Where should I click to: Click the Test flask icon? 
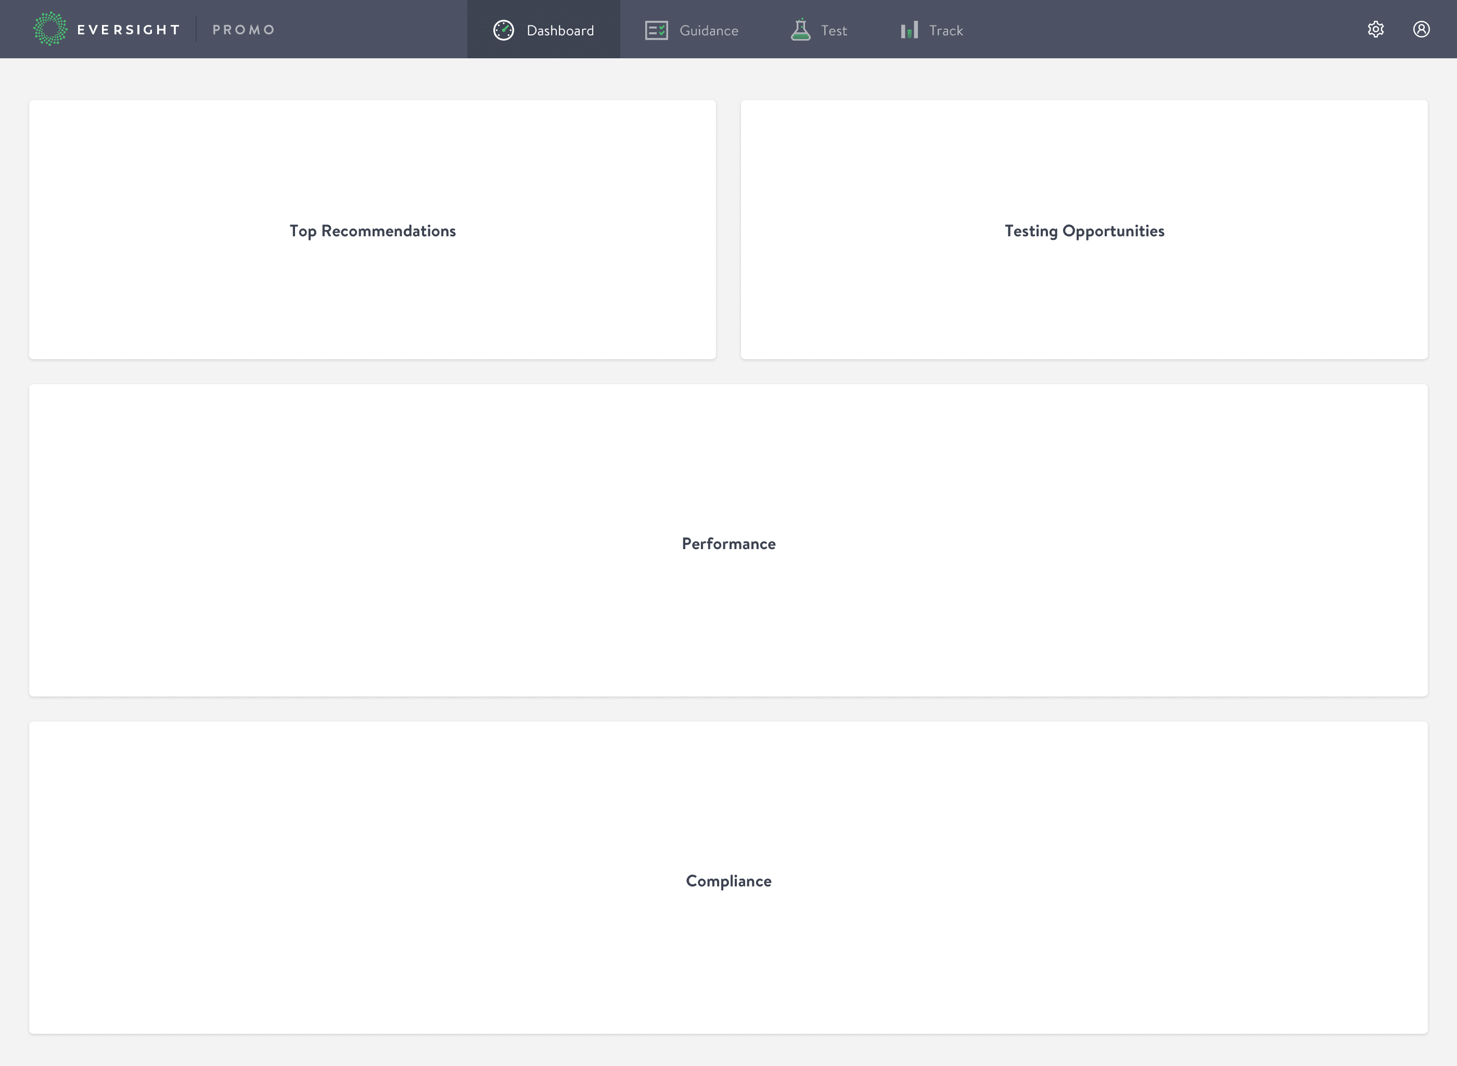pos(800,30)
